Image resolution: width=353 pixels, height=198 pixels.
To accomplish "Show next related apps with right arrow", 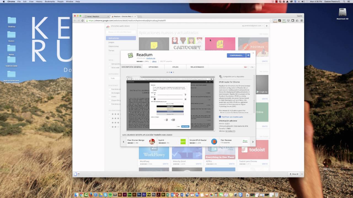I will click(253, 142).
